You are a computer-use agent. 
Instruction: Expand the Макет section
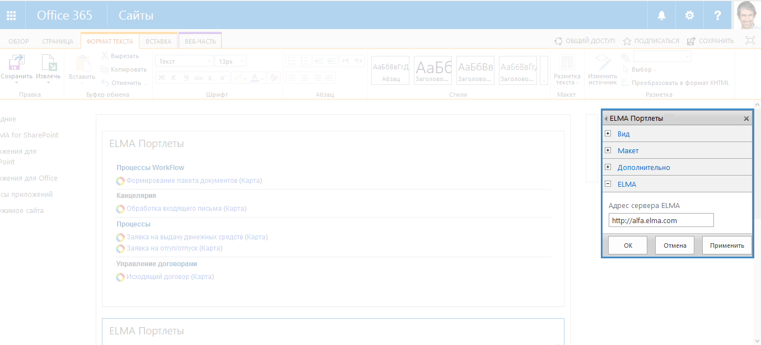click(x=608, y=150)
